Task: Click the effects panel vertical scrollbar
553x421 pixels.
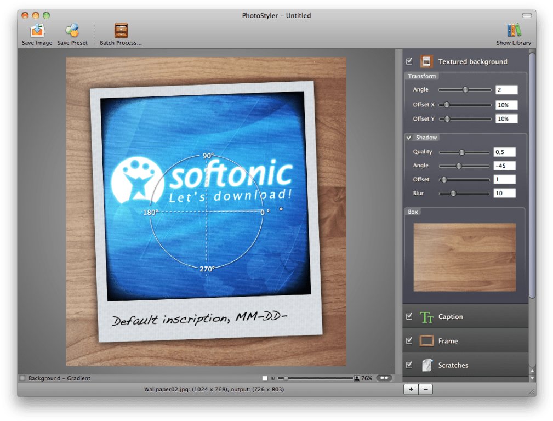Action: (x=532, y=175)
